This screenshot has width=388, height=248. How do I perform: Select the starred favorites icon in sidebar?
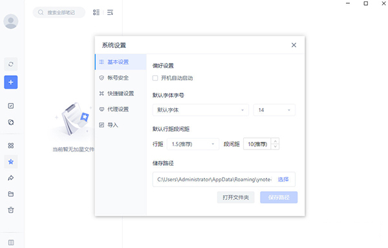[x=10, y=162]
